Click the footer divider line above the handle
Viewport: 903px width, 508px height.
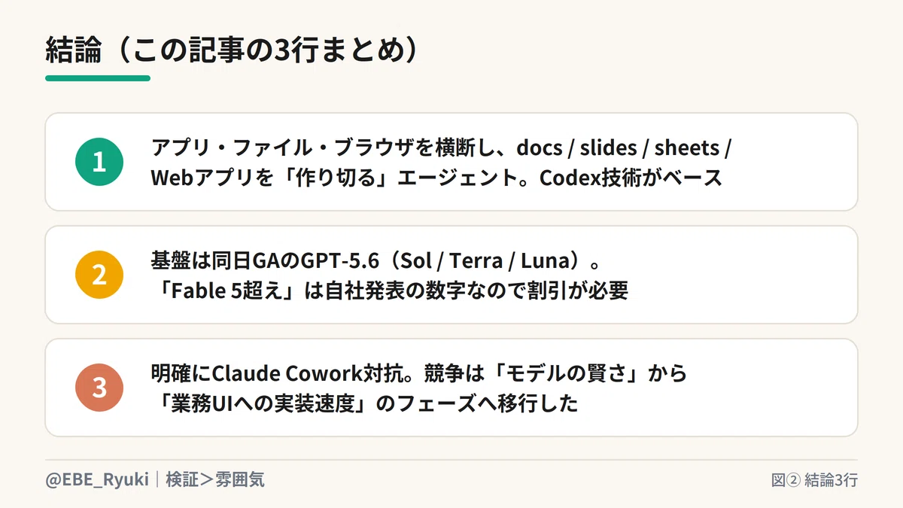coord(451,460)
